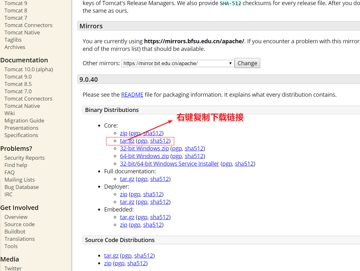Open Tomcat 9.0 documentation
The image size is (360, 271).
[x=18, y=77]
